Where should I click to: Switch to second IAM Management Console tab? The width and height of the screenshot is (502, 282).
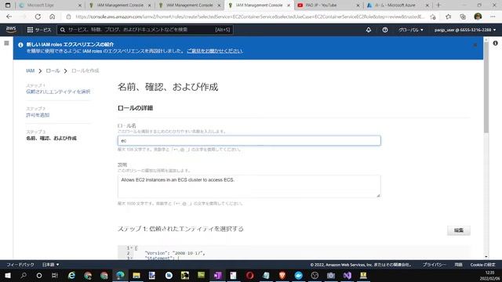[x=189, y=5]
